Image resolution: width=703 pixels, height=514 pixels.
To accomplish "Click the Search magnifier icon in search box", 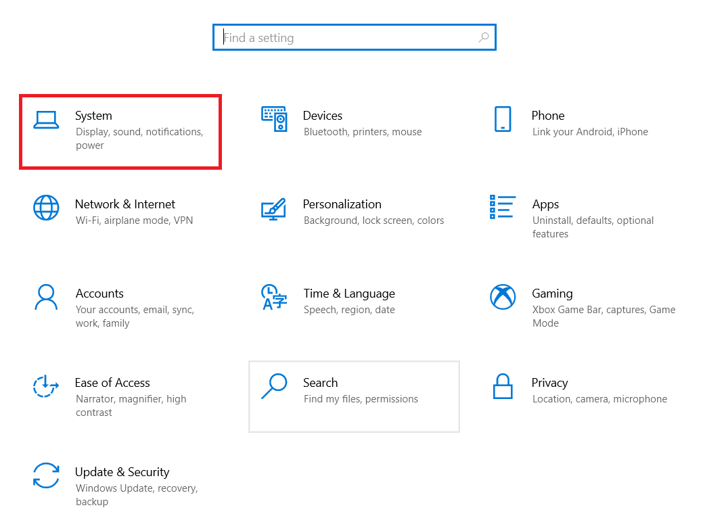I will pos(483,37).
